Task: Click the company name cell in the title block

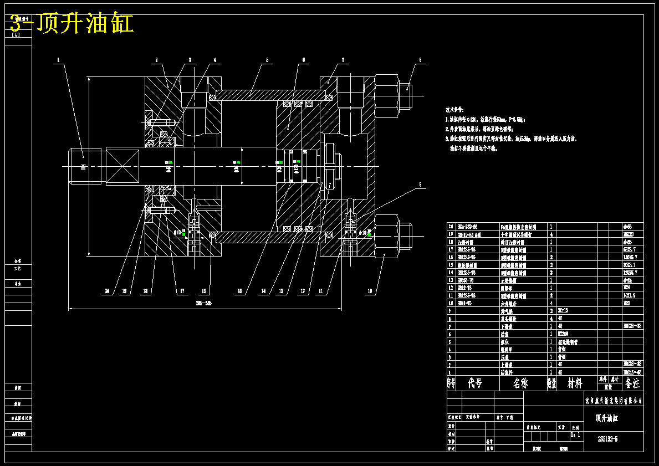Action: click(614, 401)
